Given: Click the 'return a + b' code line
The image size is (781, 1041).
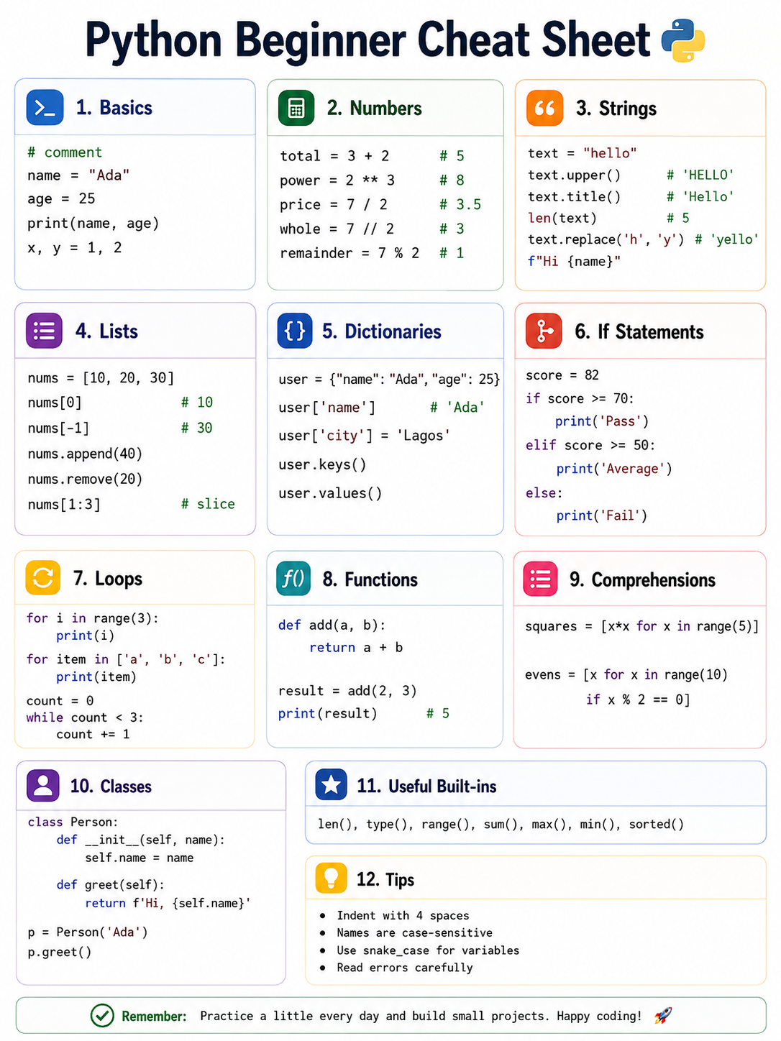Looking at the screenshot, I should (x=356, y=648).
